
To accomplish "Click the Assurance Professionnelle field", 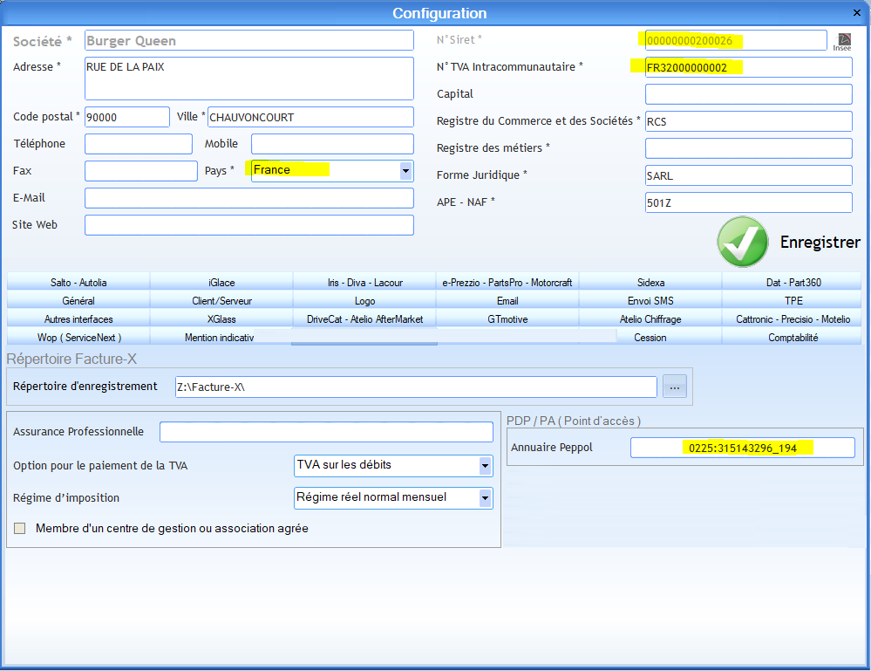I will (x=325, y=432).
